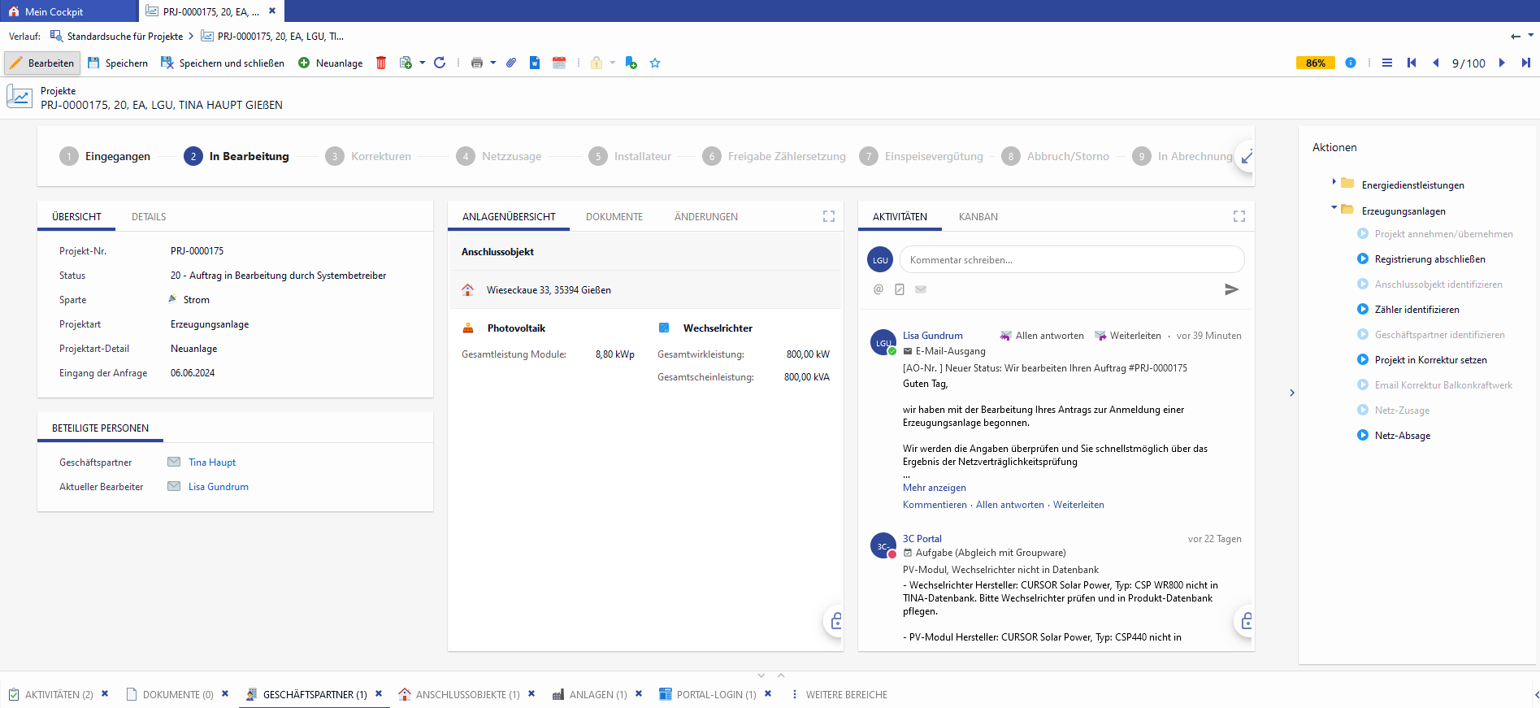
Task: Click the red delete trash icon
Action: tap(381, 63)
